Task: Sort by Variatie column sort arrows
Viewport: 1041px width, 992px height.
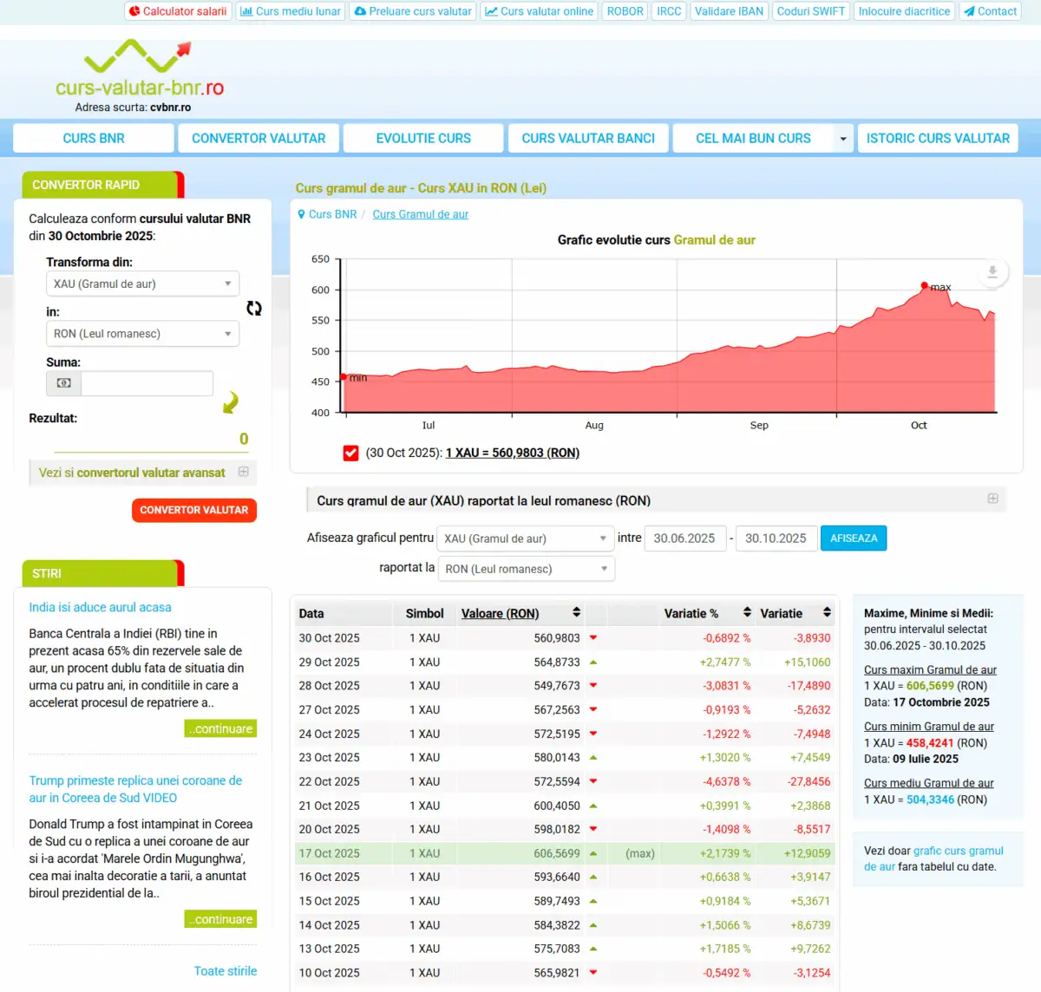Action: coord(827,612)
